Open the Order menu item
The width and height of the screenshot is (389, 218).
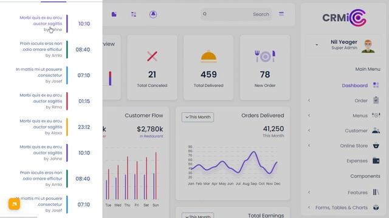[361, 101]
